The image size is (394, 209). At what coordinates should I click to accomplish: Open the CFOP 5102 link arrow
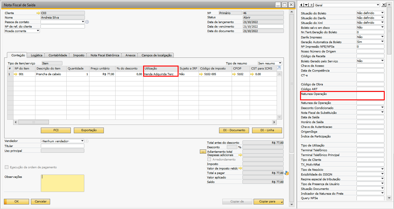(x=234, y=74)
